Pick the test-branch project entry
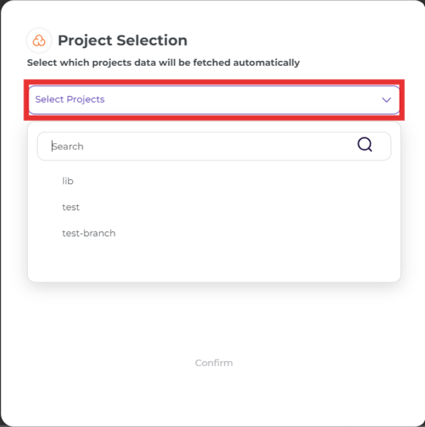425x427 pixels. pos(89,233)
